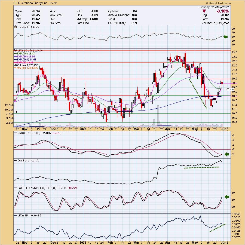Click the 2022 year label under the price chart
The width and height of the screenshot is (245, 245).
(83, 129)
